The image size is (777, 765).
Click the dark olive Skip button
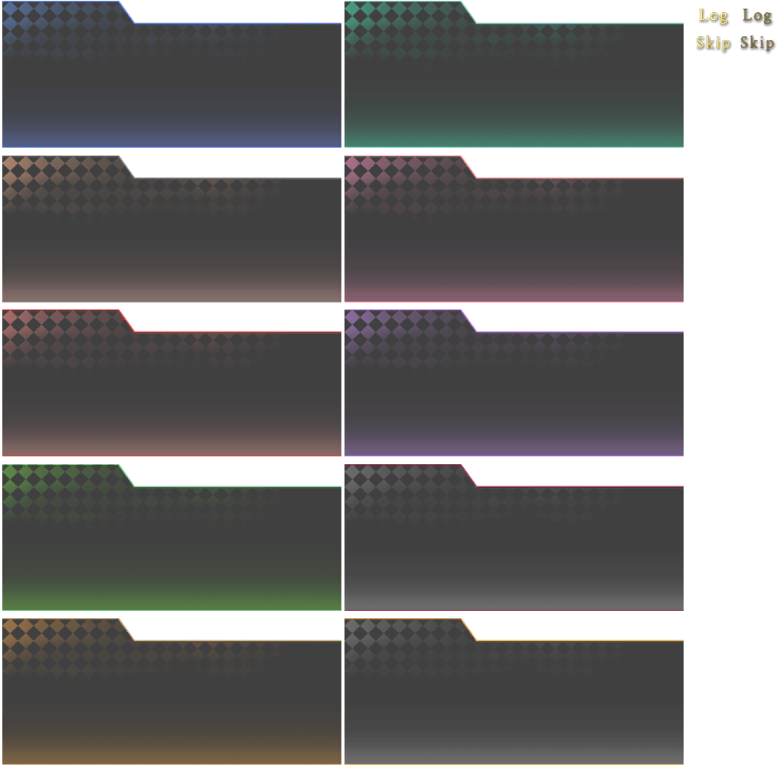757,43
